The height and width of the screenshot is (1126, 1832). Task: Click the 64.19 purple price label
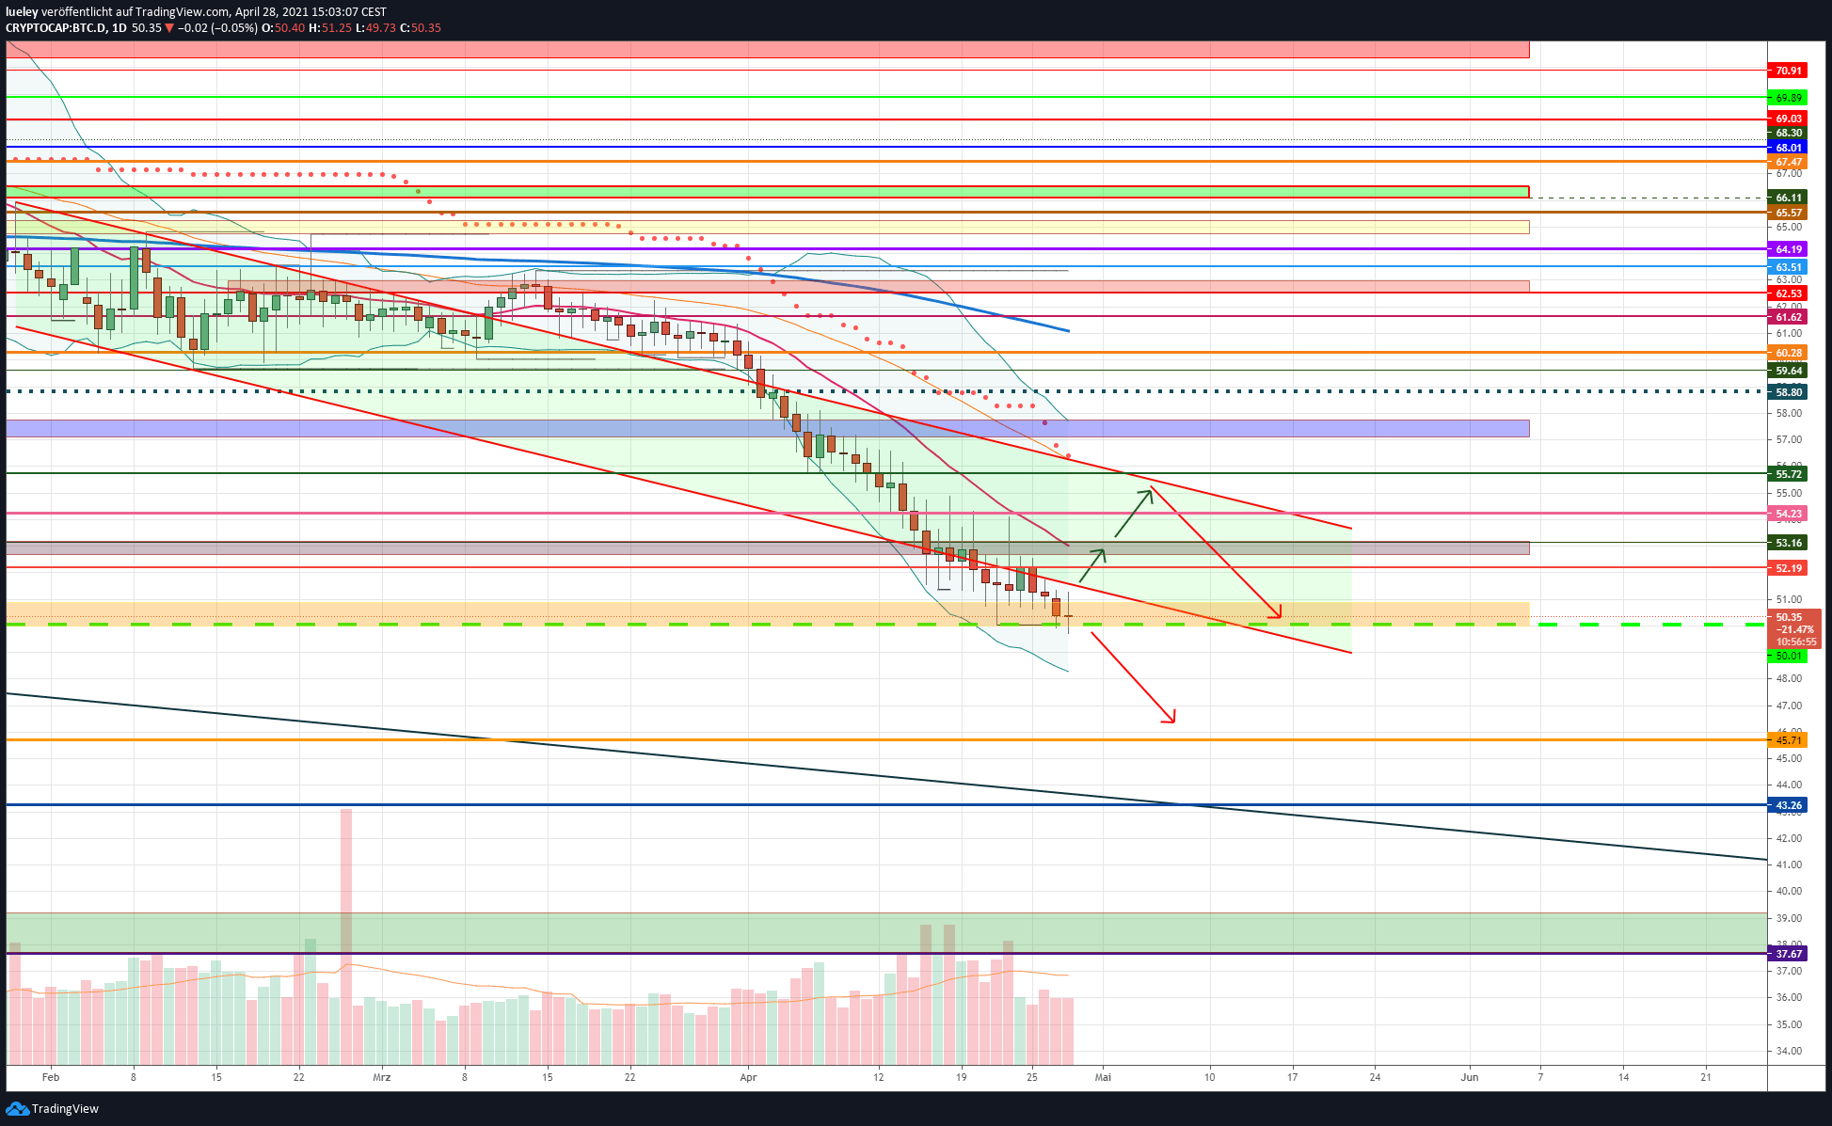1788,249
